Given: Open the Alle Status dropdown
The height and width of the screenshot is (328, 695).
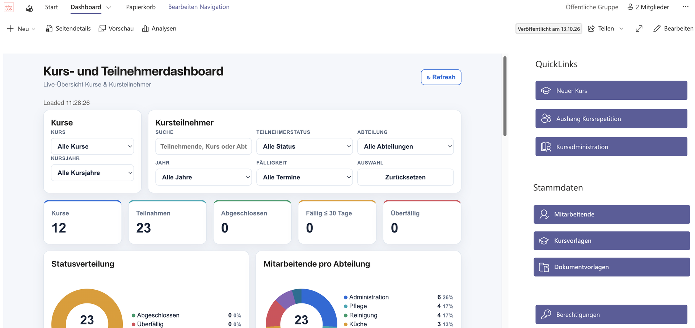Looking at the screenshot, I should 304,146.
